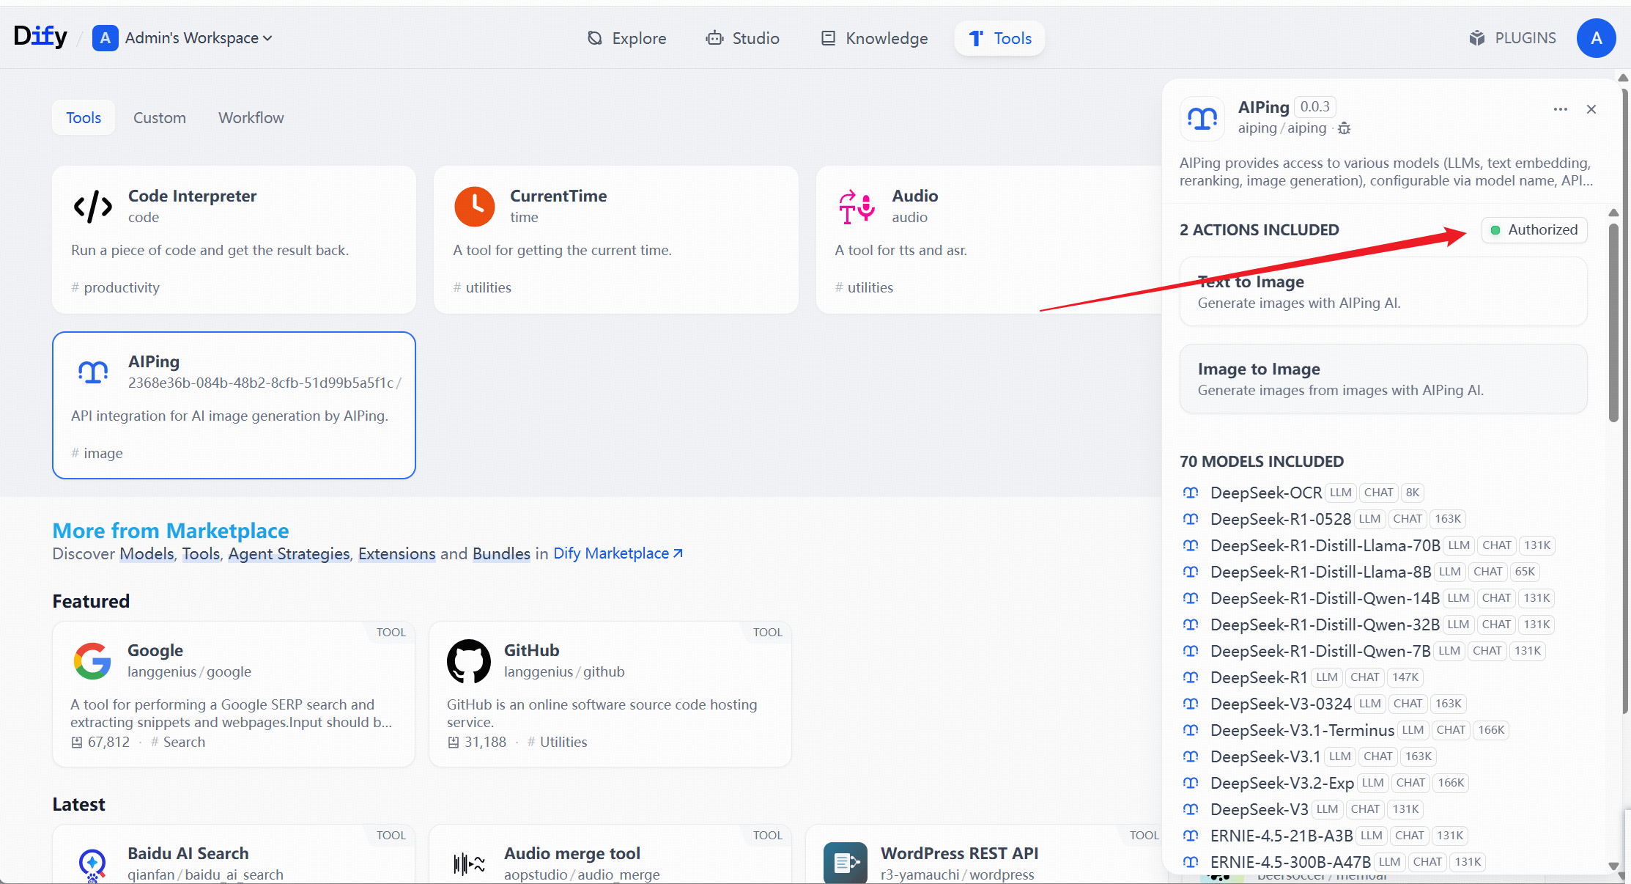Click the CurrentTime clock icon
This screenshot has height=884, width=1631.
[x=475, y=207]
